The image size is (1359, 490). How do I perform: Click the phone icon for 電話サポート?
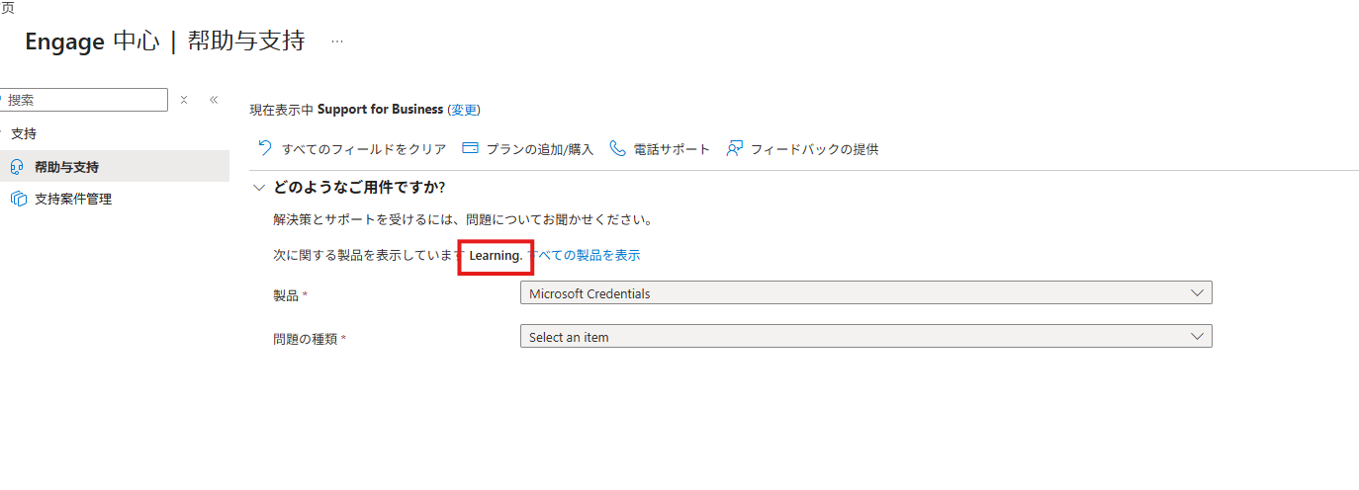coord(617,148)
